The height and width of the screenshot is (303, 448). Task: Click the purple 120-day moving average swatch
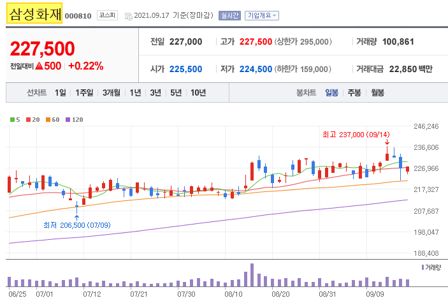pyautogui.click(x=68, y=119)
